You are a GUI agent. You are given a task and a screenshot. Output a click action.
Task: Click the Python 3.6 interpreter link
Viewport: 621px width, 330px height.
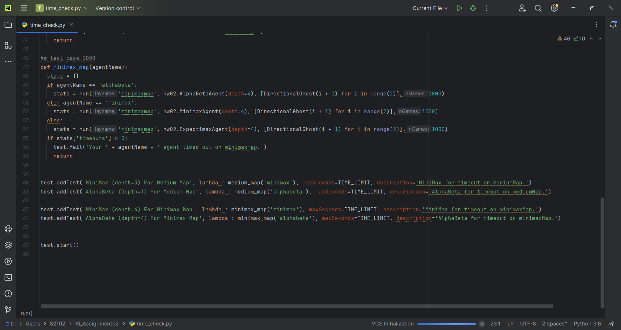tap(587, 324)
